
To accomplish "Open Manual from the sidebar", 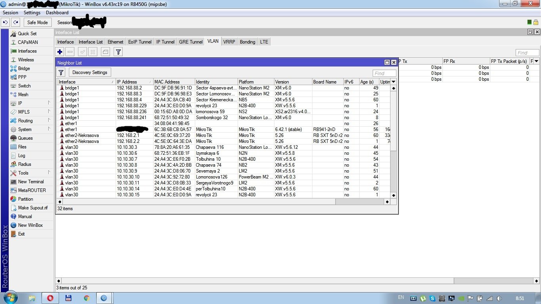I will pyautogui.click(x=25, y=217).
